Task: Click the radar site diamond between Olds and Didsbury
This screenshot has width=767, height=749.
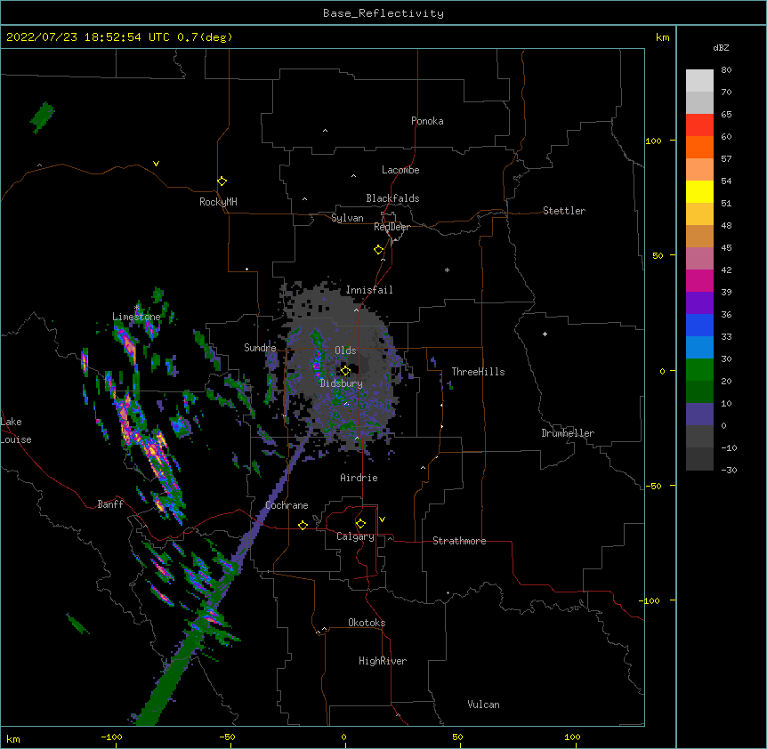Action: pyautogui.click(x=345, y=371)
